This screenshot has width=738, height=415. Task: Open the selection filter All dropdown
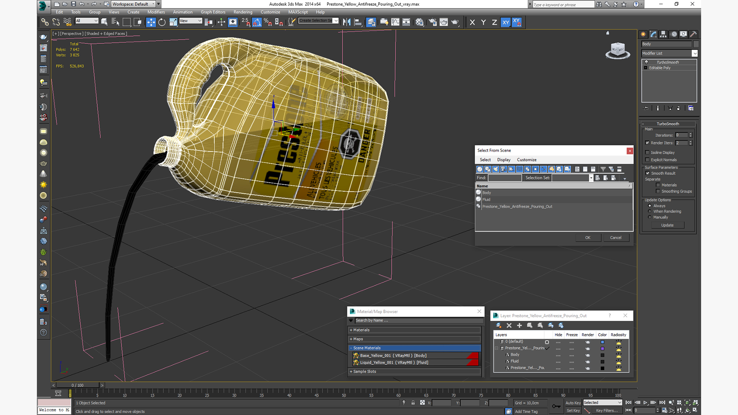87,21
